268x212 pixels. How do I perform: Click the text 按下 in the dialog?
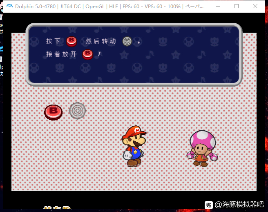pyautogui.click(x=53, y=41)
